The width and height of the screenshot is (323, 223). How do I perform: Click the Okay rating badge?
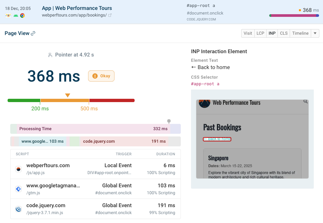pos(101,76)
